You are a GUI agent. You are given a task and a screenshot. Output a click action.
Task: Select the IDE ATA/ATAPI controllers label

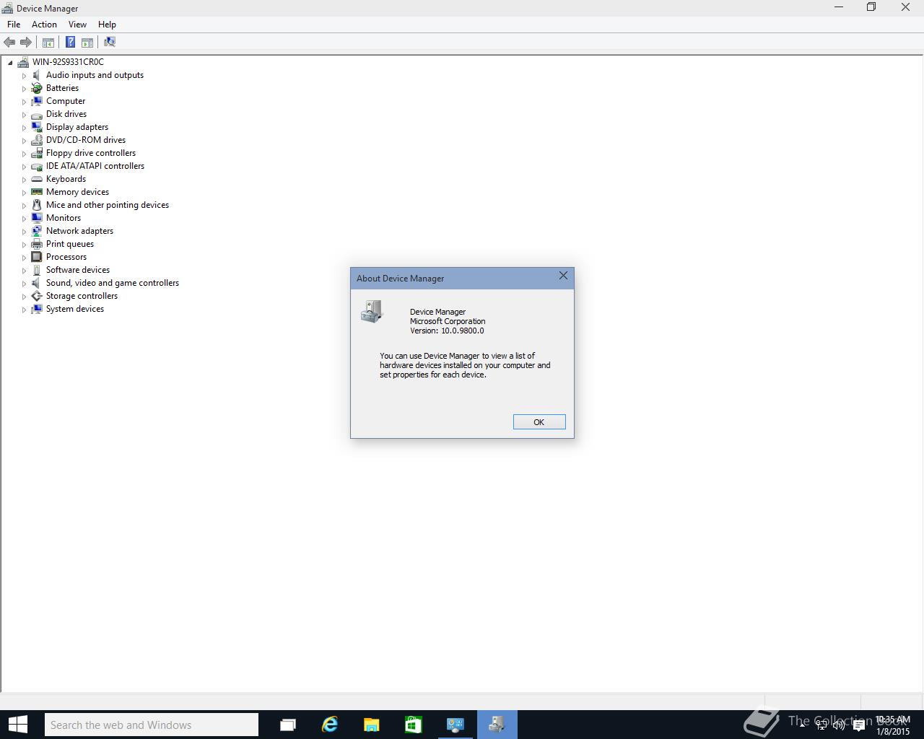coord(95,166)
